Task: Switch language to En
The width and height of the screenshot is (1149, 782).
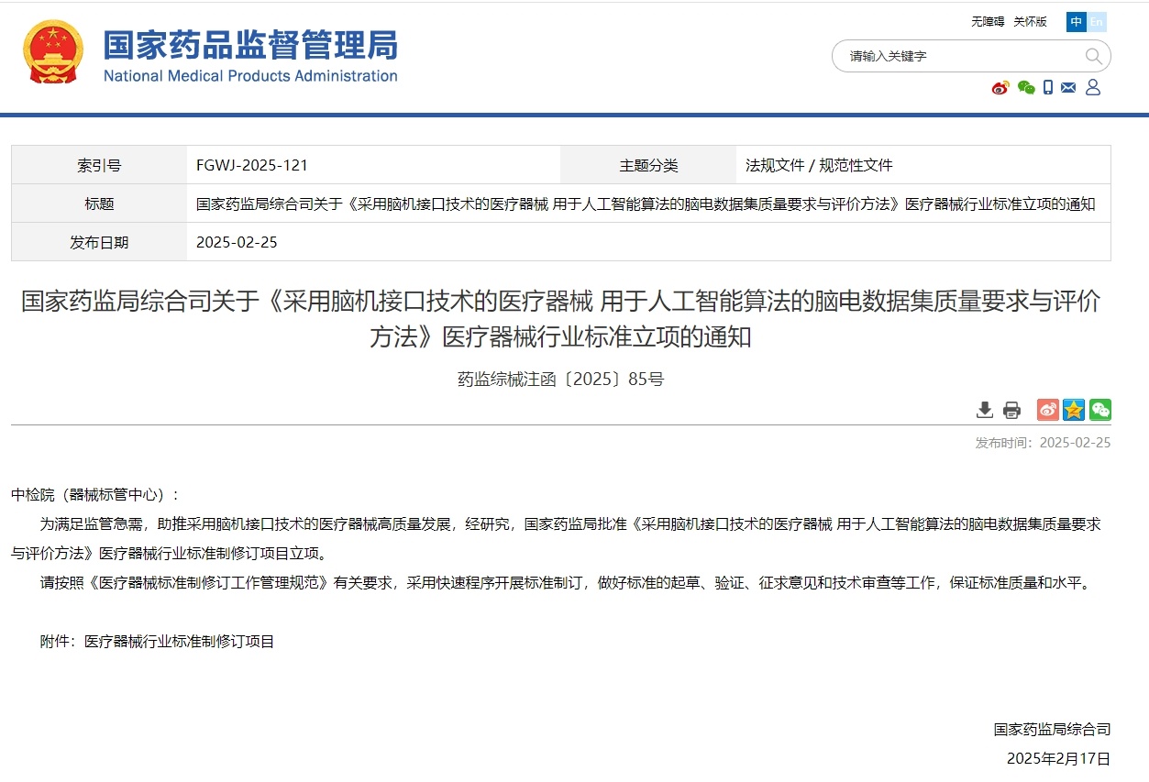Action: (x=1097, y=22)
